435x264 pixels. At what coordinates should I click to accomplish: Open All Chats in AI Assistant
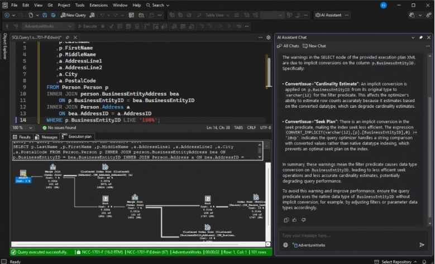(288, 46)
